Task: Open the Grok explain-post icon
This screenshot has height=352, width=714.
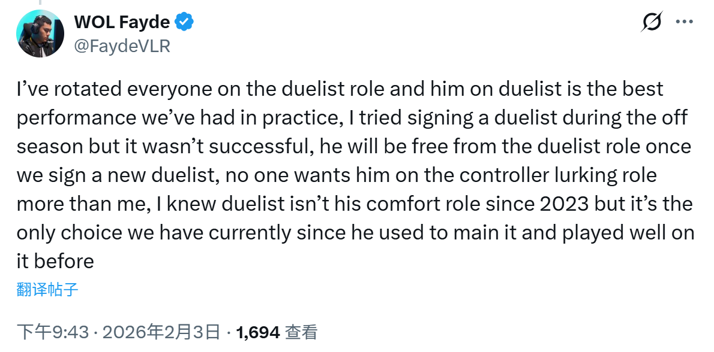Action: click(651, 22)
